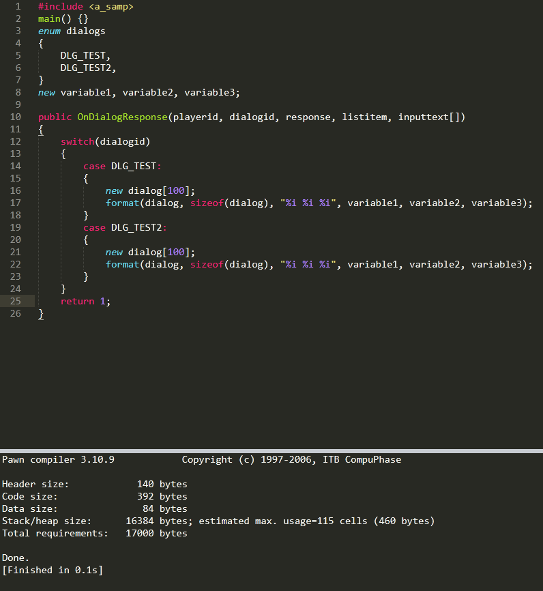Image resolution: width=543 pixels, height=591 pixels.
Task: Click 'enum dialogs' declaration
Action: click(x=72, y=31)
